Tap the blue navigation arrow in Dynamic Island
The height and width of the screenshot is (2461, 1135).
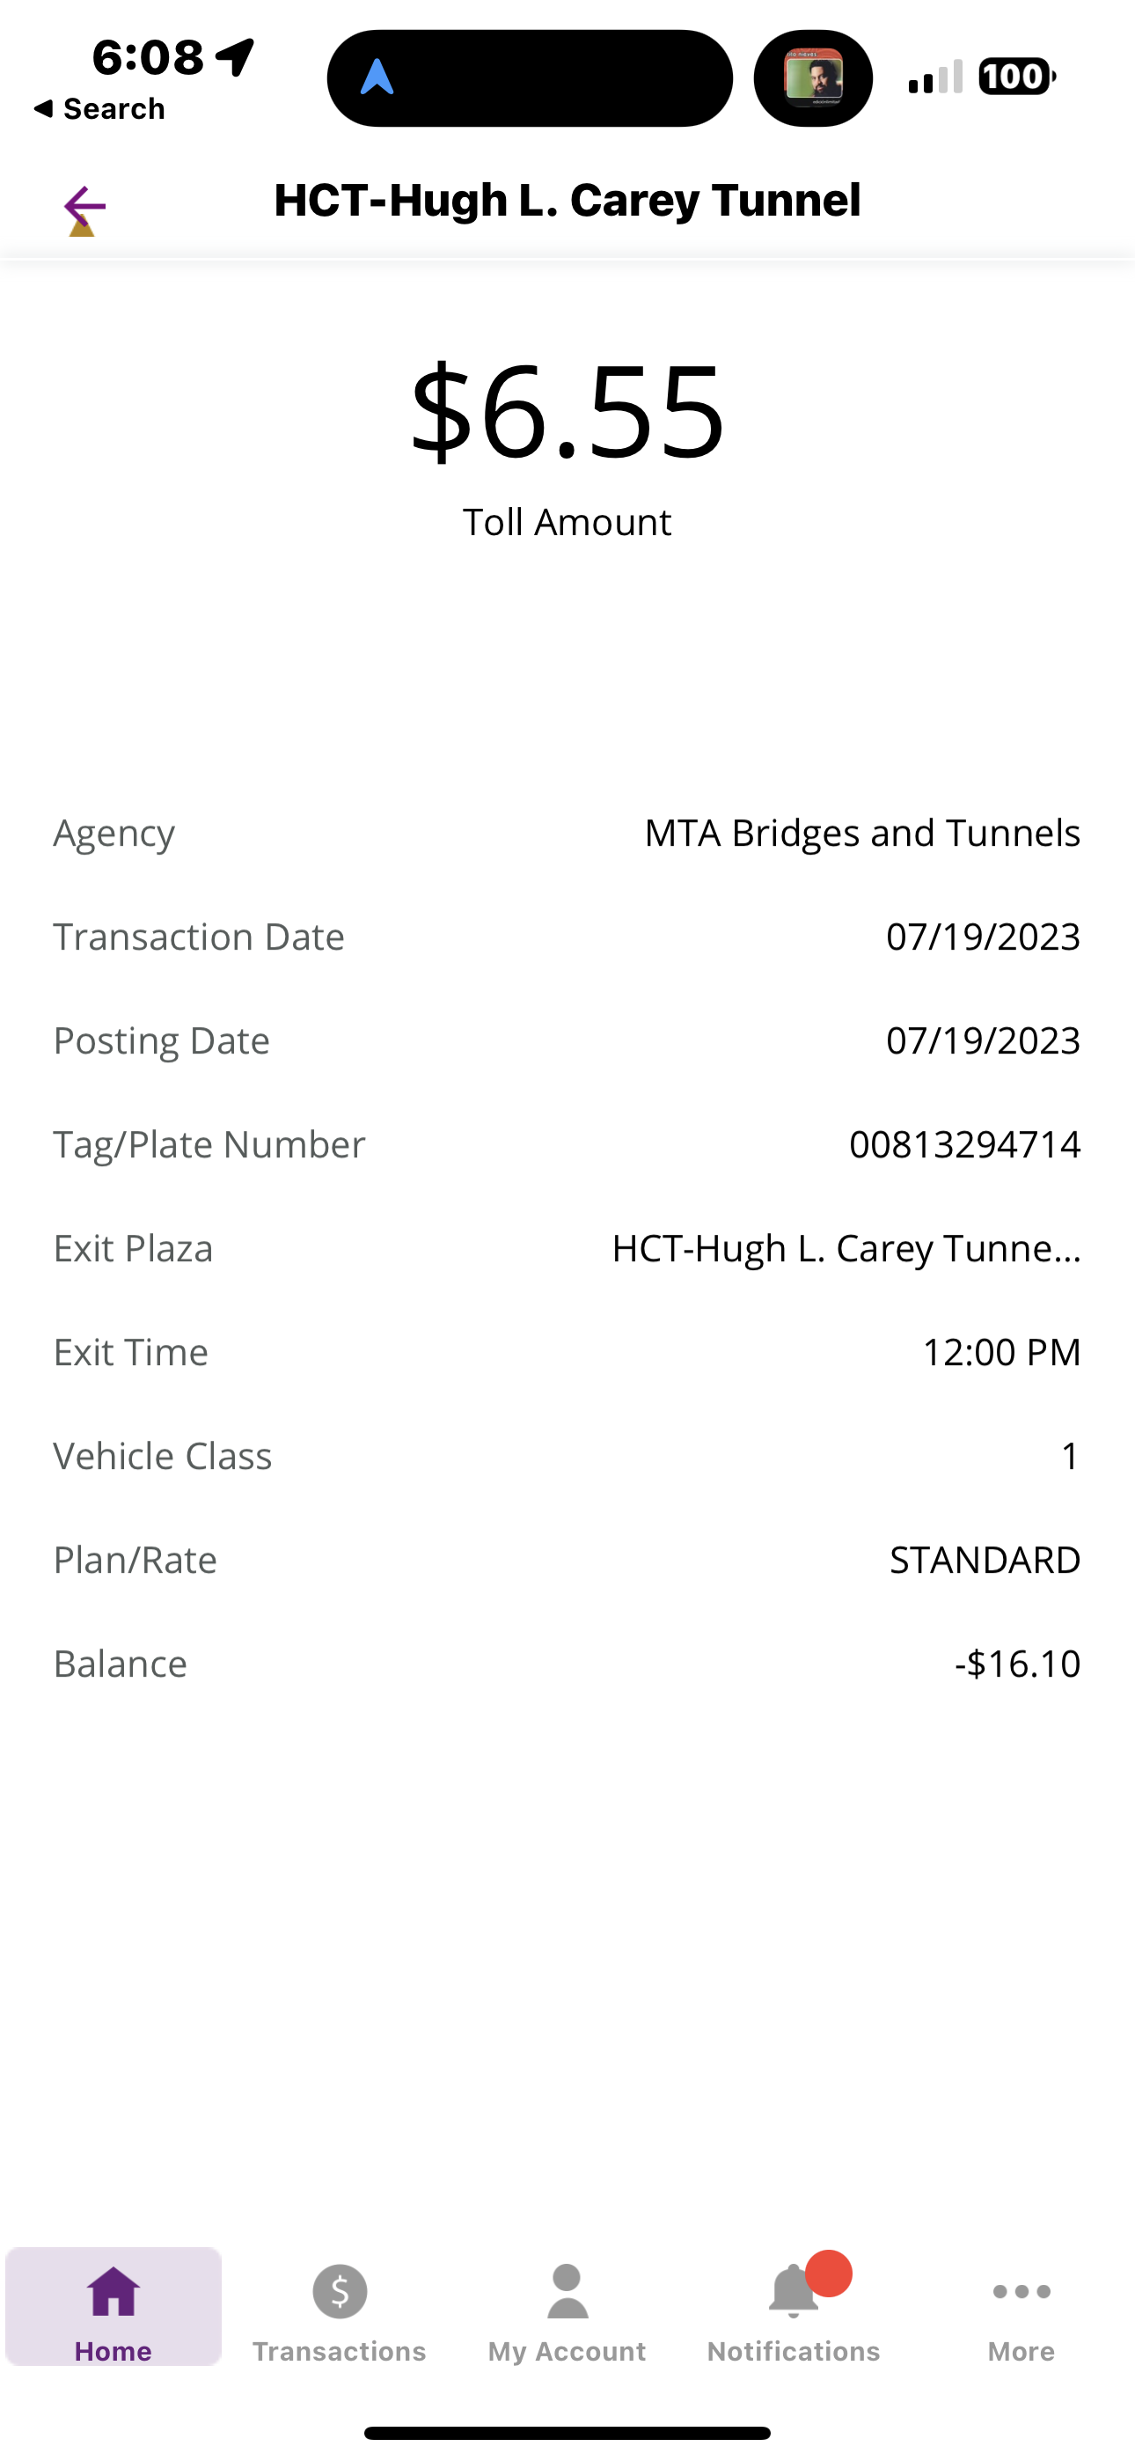(x=377, y=77)
